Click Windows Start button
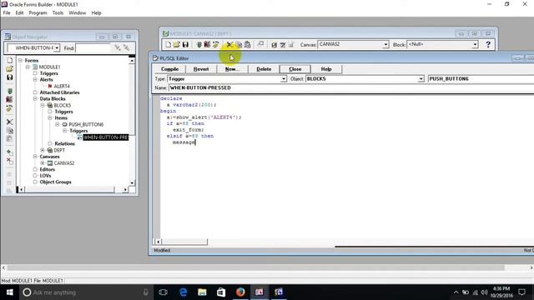Viewport: 534px width, 300px height. tap(9, 292)
